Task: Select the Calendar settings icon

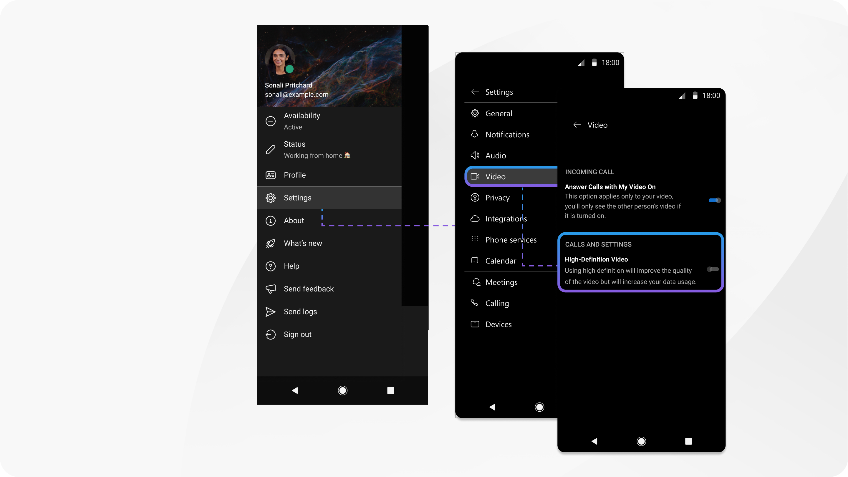Action: point(475,260)
